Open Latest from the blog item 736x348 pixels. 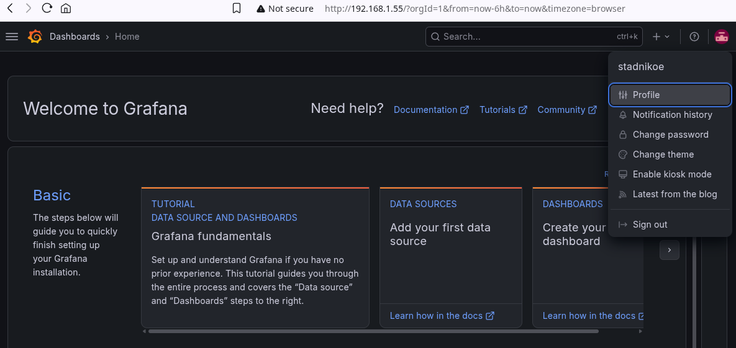coord(670,194)
